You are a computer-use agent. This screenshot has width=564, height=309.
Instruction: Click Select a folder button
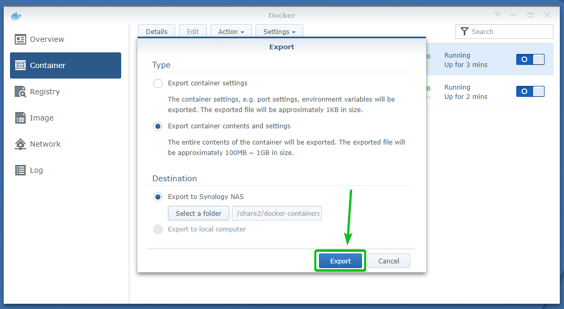pyautogui.click(x=198, y=213)
